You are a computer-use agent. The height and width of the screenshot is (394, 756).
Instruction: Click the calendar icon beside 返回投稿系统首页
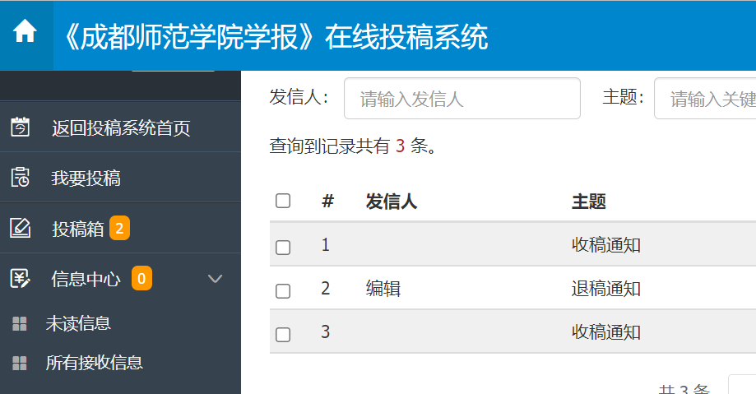(x=21, y=127)
